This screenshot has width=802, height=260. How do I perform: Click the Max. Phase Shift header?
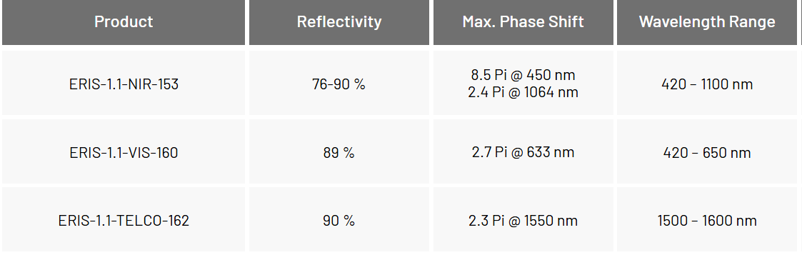523,22
